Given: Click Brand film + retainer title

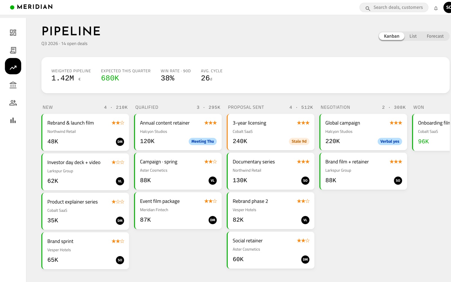Looking at the screenshot, I should (x=347, y=162).
